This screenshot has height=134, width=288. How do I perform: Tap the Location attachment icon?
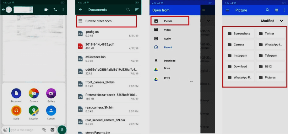point(34,111)
